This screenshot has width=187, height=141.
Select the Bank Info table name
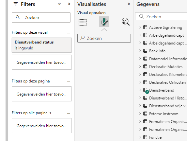coord(157,51)
